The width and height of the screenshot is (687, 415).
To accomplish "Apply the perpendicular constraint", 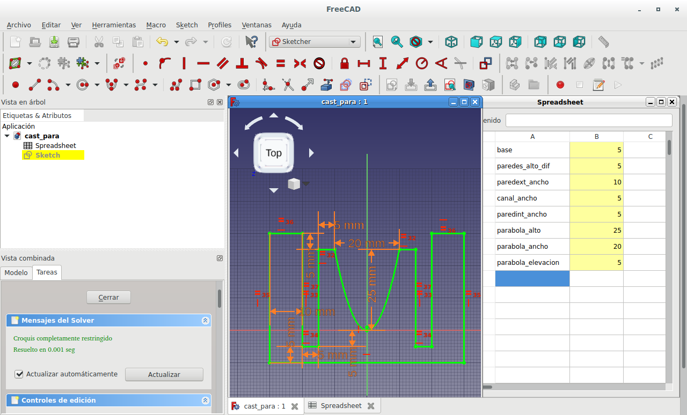I will (x=242, y=63).
